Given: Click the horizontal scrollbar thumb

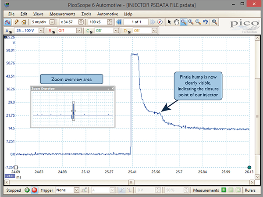Looking at the screenshot, I should [x=131, y=182].
